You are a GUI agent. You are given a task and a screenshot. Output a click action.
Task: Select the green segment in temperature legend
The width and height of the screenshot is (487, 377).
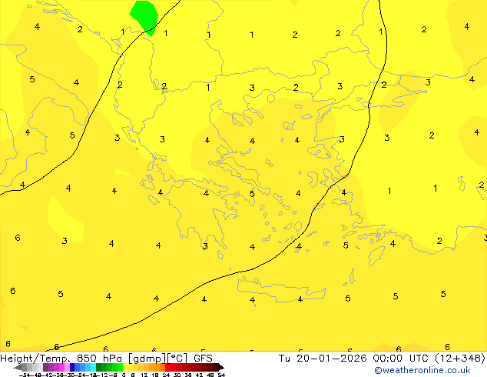(109, 367)
